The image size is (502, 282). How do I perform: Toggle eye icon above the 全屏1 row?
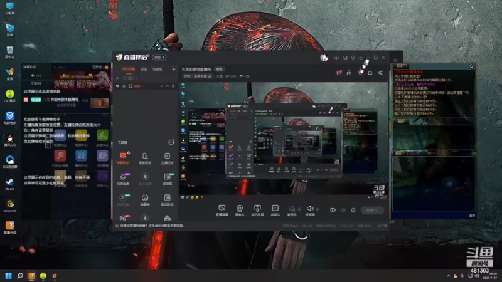tap(117, 78)
